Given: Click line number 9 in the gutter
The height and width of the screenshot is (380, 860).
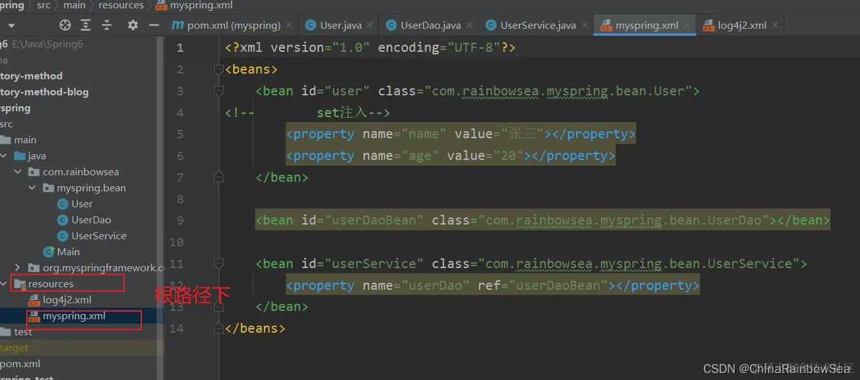Looking at the screenshot, I should (x=180, y=221).
